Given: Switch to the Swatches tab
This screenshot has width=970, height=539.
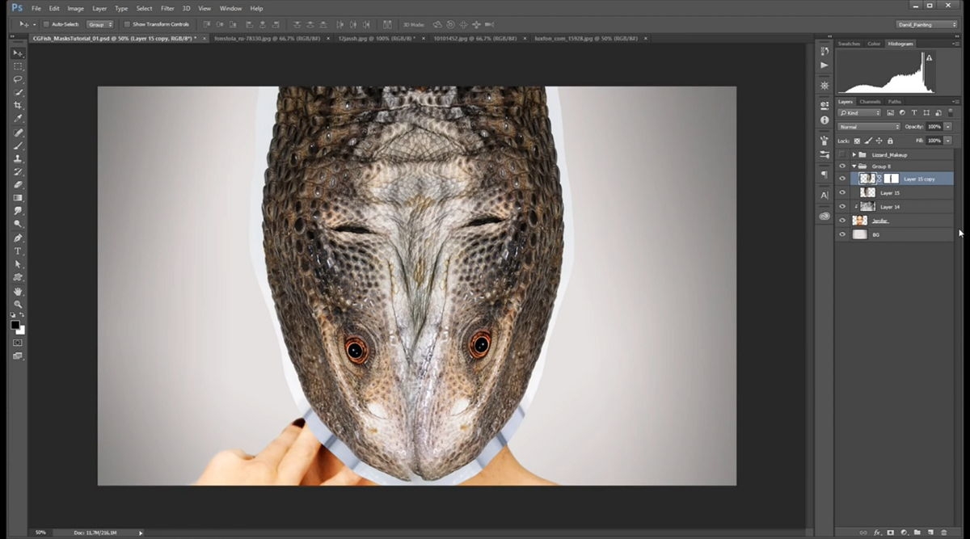Looking at the screenshot, I should tap(849, 44).
